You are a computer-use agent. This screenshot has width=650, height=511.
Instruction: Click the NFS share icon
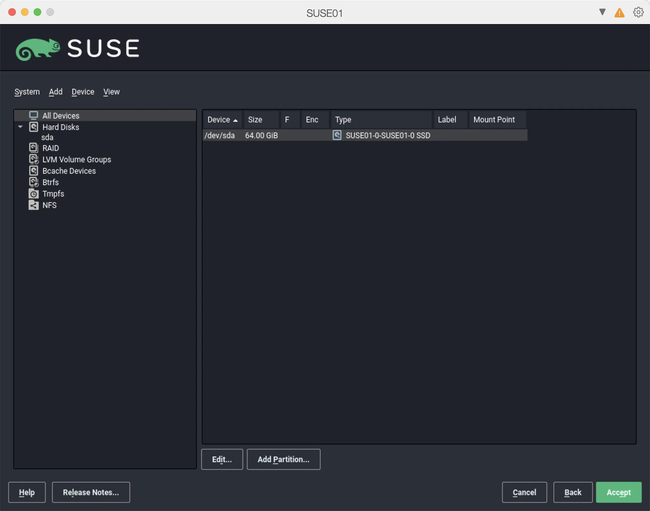tap(34, 205)
